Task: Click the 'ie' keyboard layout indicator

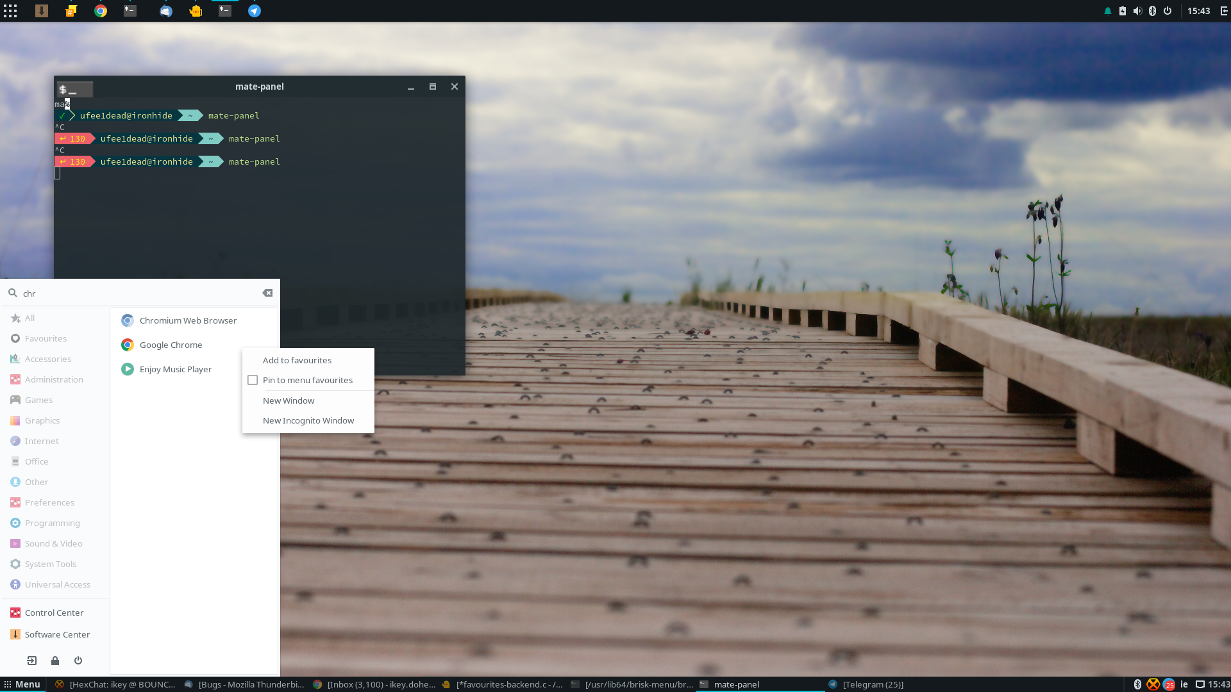Action: click(1184, 684)
